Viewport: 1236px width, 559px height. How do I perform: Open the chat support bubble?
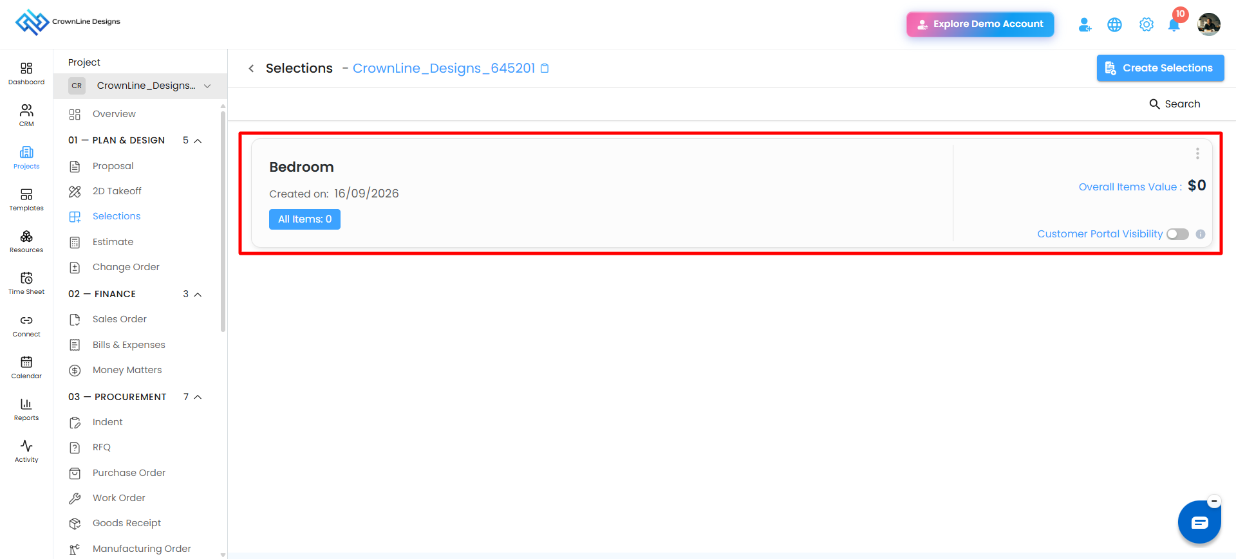tap(1199, 522)
